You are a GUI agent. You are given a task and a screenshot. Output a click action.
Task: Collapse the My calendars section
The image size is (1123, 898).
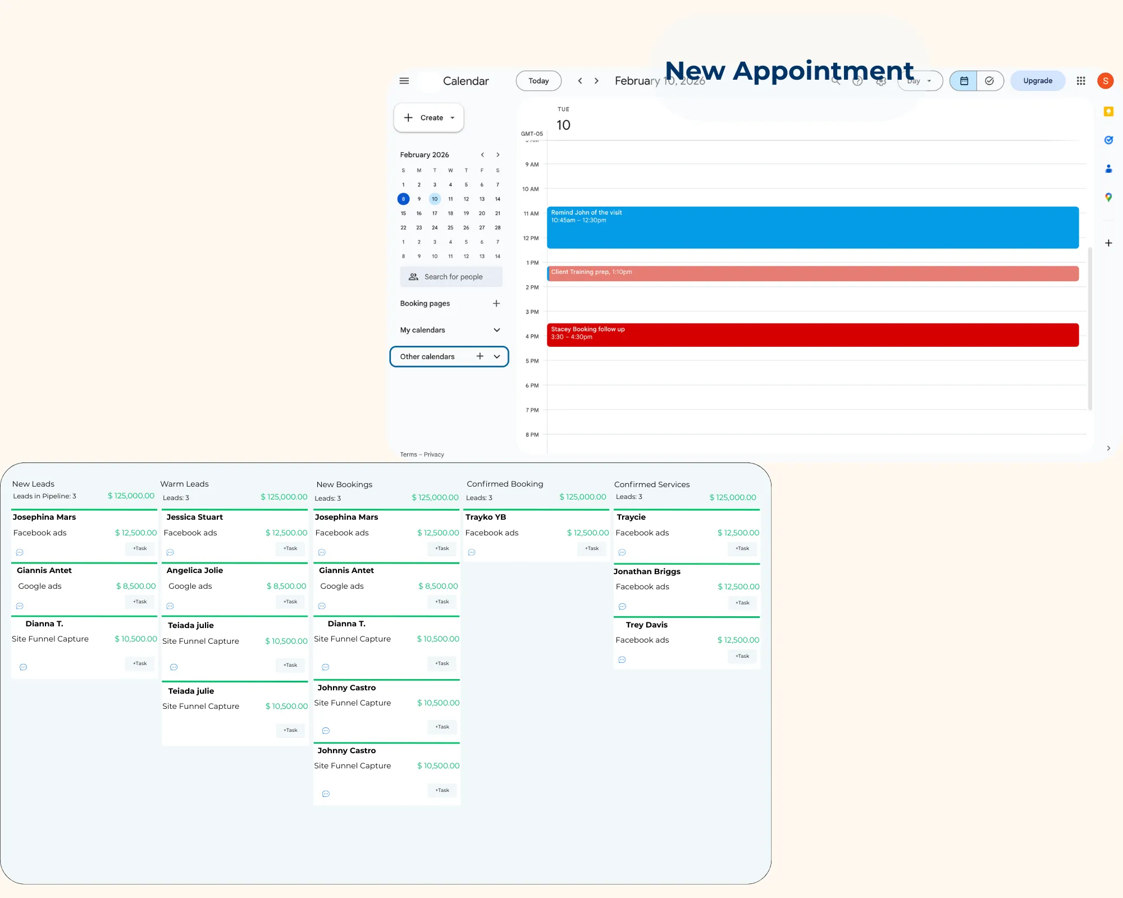496,330
